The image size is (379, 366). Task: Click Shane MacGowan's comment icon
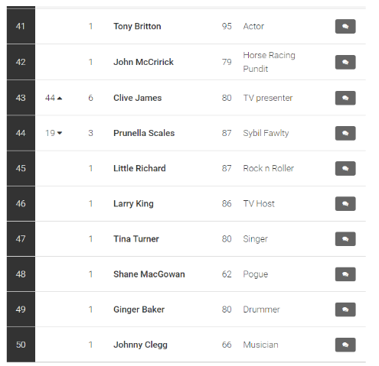coord(345,274)
